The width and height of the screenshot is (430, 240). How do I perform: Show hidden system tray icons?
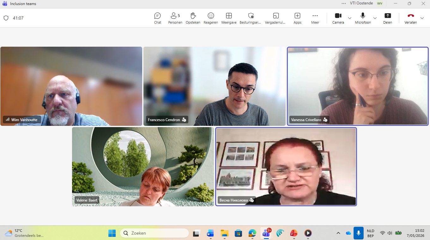338,233
